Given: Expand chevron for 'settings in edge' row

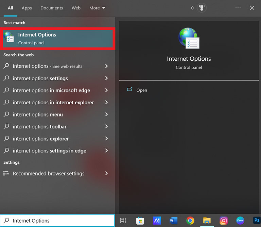Looking at the screenshot, I should tap(106, 151).
